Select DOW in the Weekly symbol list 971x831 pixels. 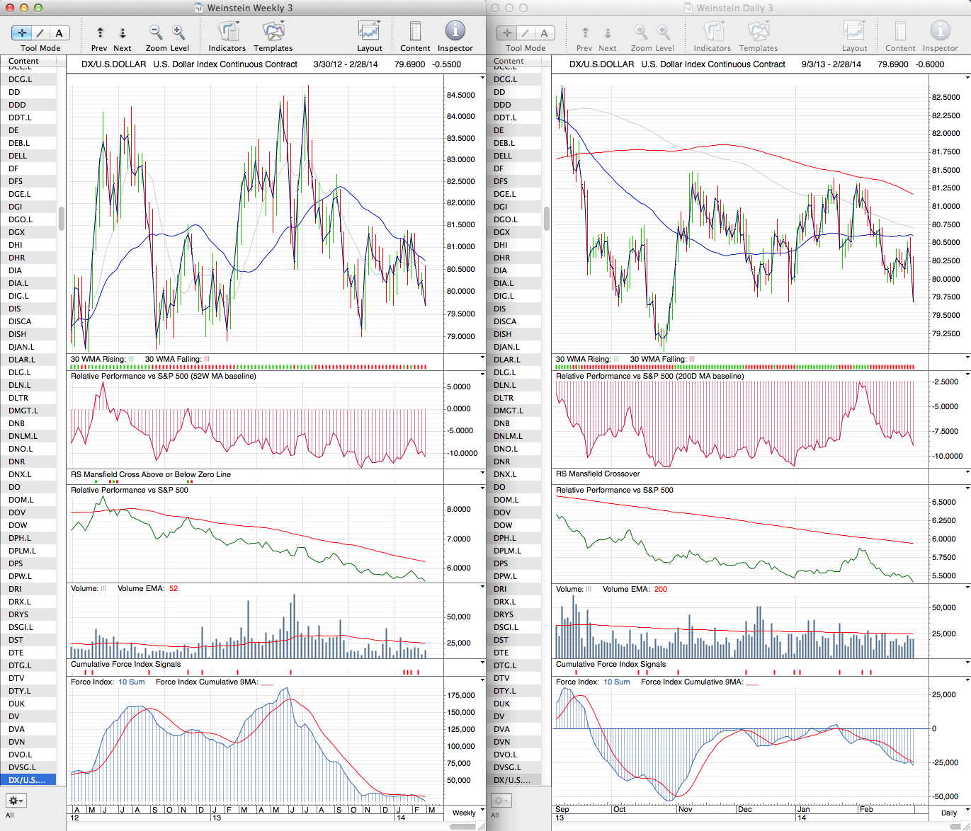[18, 525]
